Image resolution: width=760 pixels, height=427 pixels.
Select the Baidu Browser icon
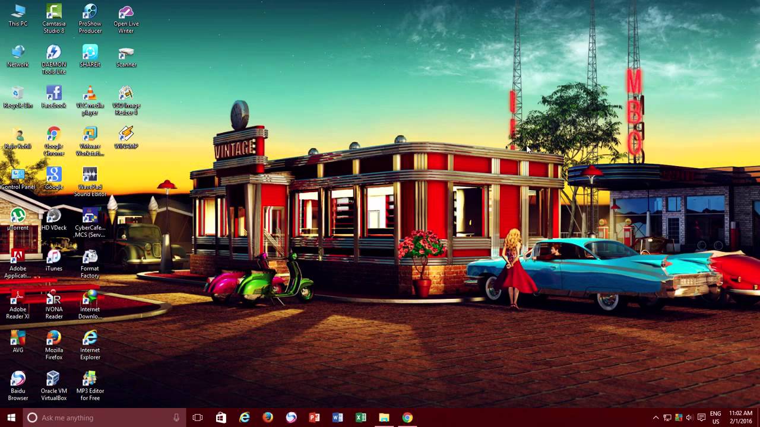coord(18,386)
